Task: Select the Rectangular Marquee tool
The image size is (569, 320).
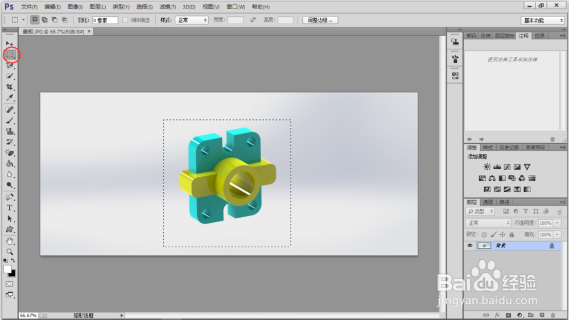Action: click(x=10, y=55)
